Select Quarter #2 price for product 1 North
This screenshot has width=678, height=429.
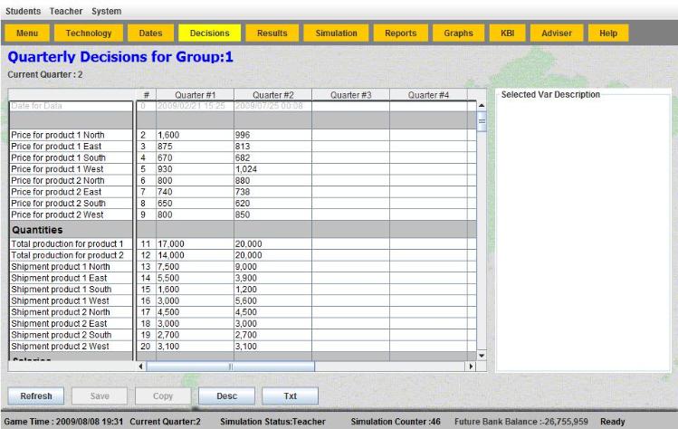(x=272, y=135)
